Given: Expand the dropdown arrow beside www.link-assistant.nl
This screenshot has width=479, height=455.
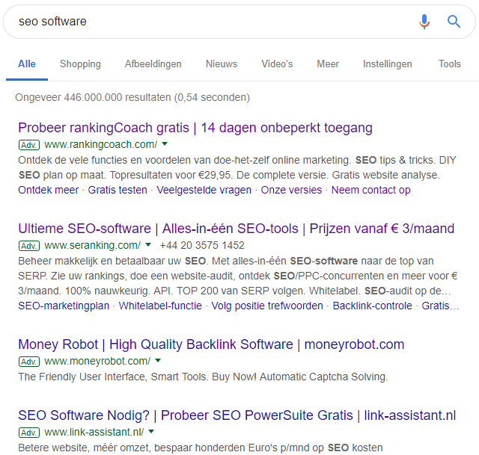Looking at the screenshot, I should [151, 432].
